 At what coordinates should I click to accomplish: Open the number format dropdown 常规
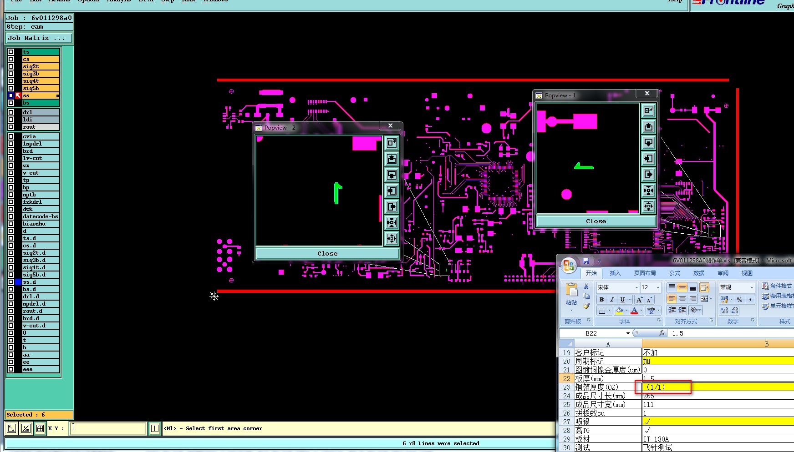(752, 287)
